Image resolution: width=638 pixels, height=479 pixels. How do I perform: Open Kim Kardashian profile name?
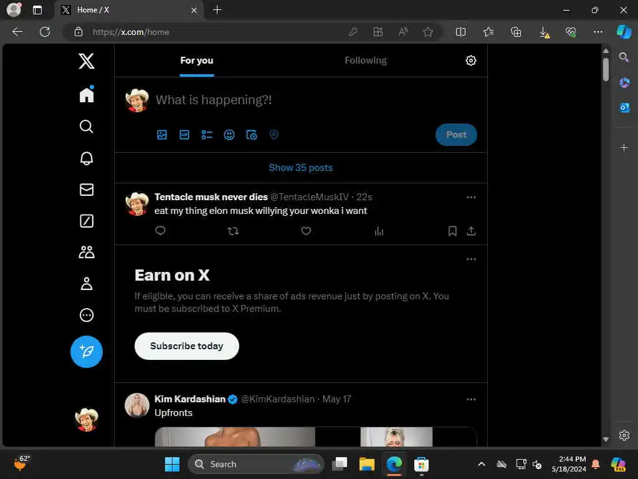click(189, 399)
